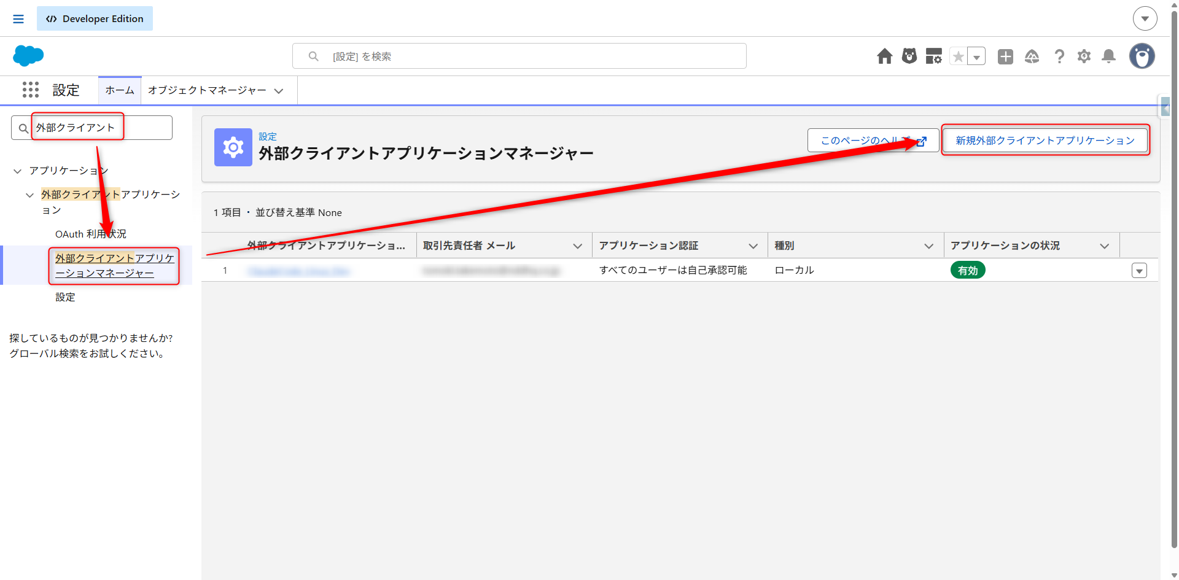Click the side panel handle on the right edge
1179x580 pixels.
tap(1164, 108)
